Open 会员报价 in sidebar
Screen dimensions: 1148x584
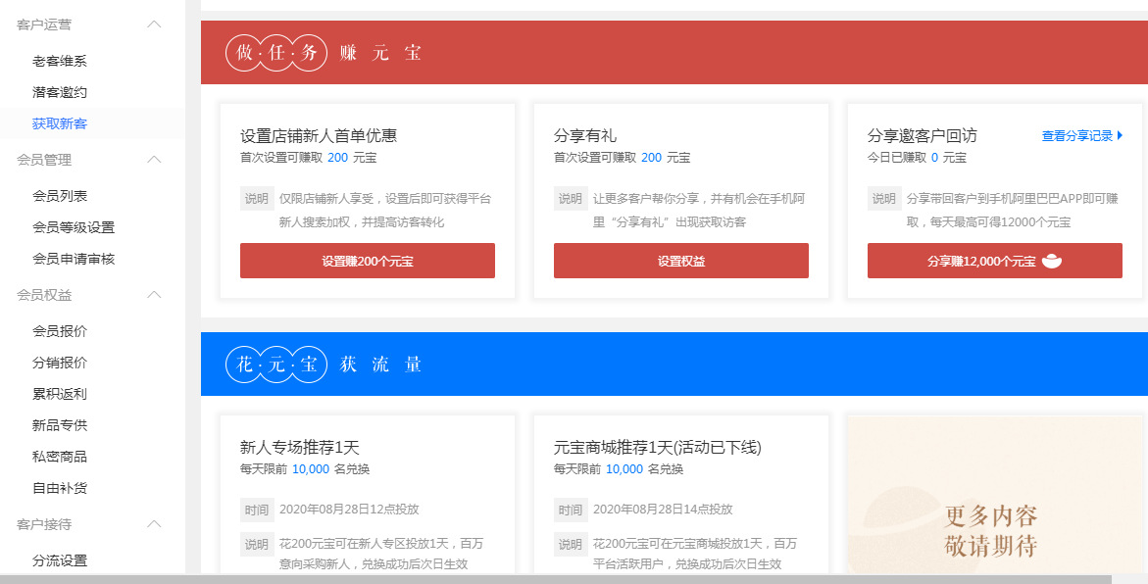click(59, 331)
